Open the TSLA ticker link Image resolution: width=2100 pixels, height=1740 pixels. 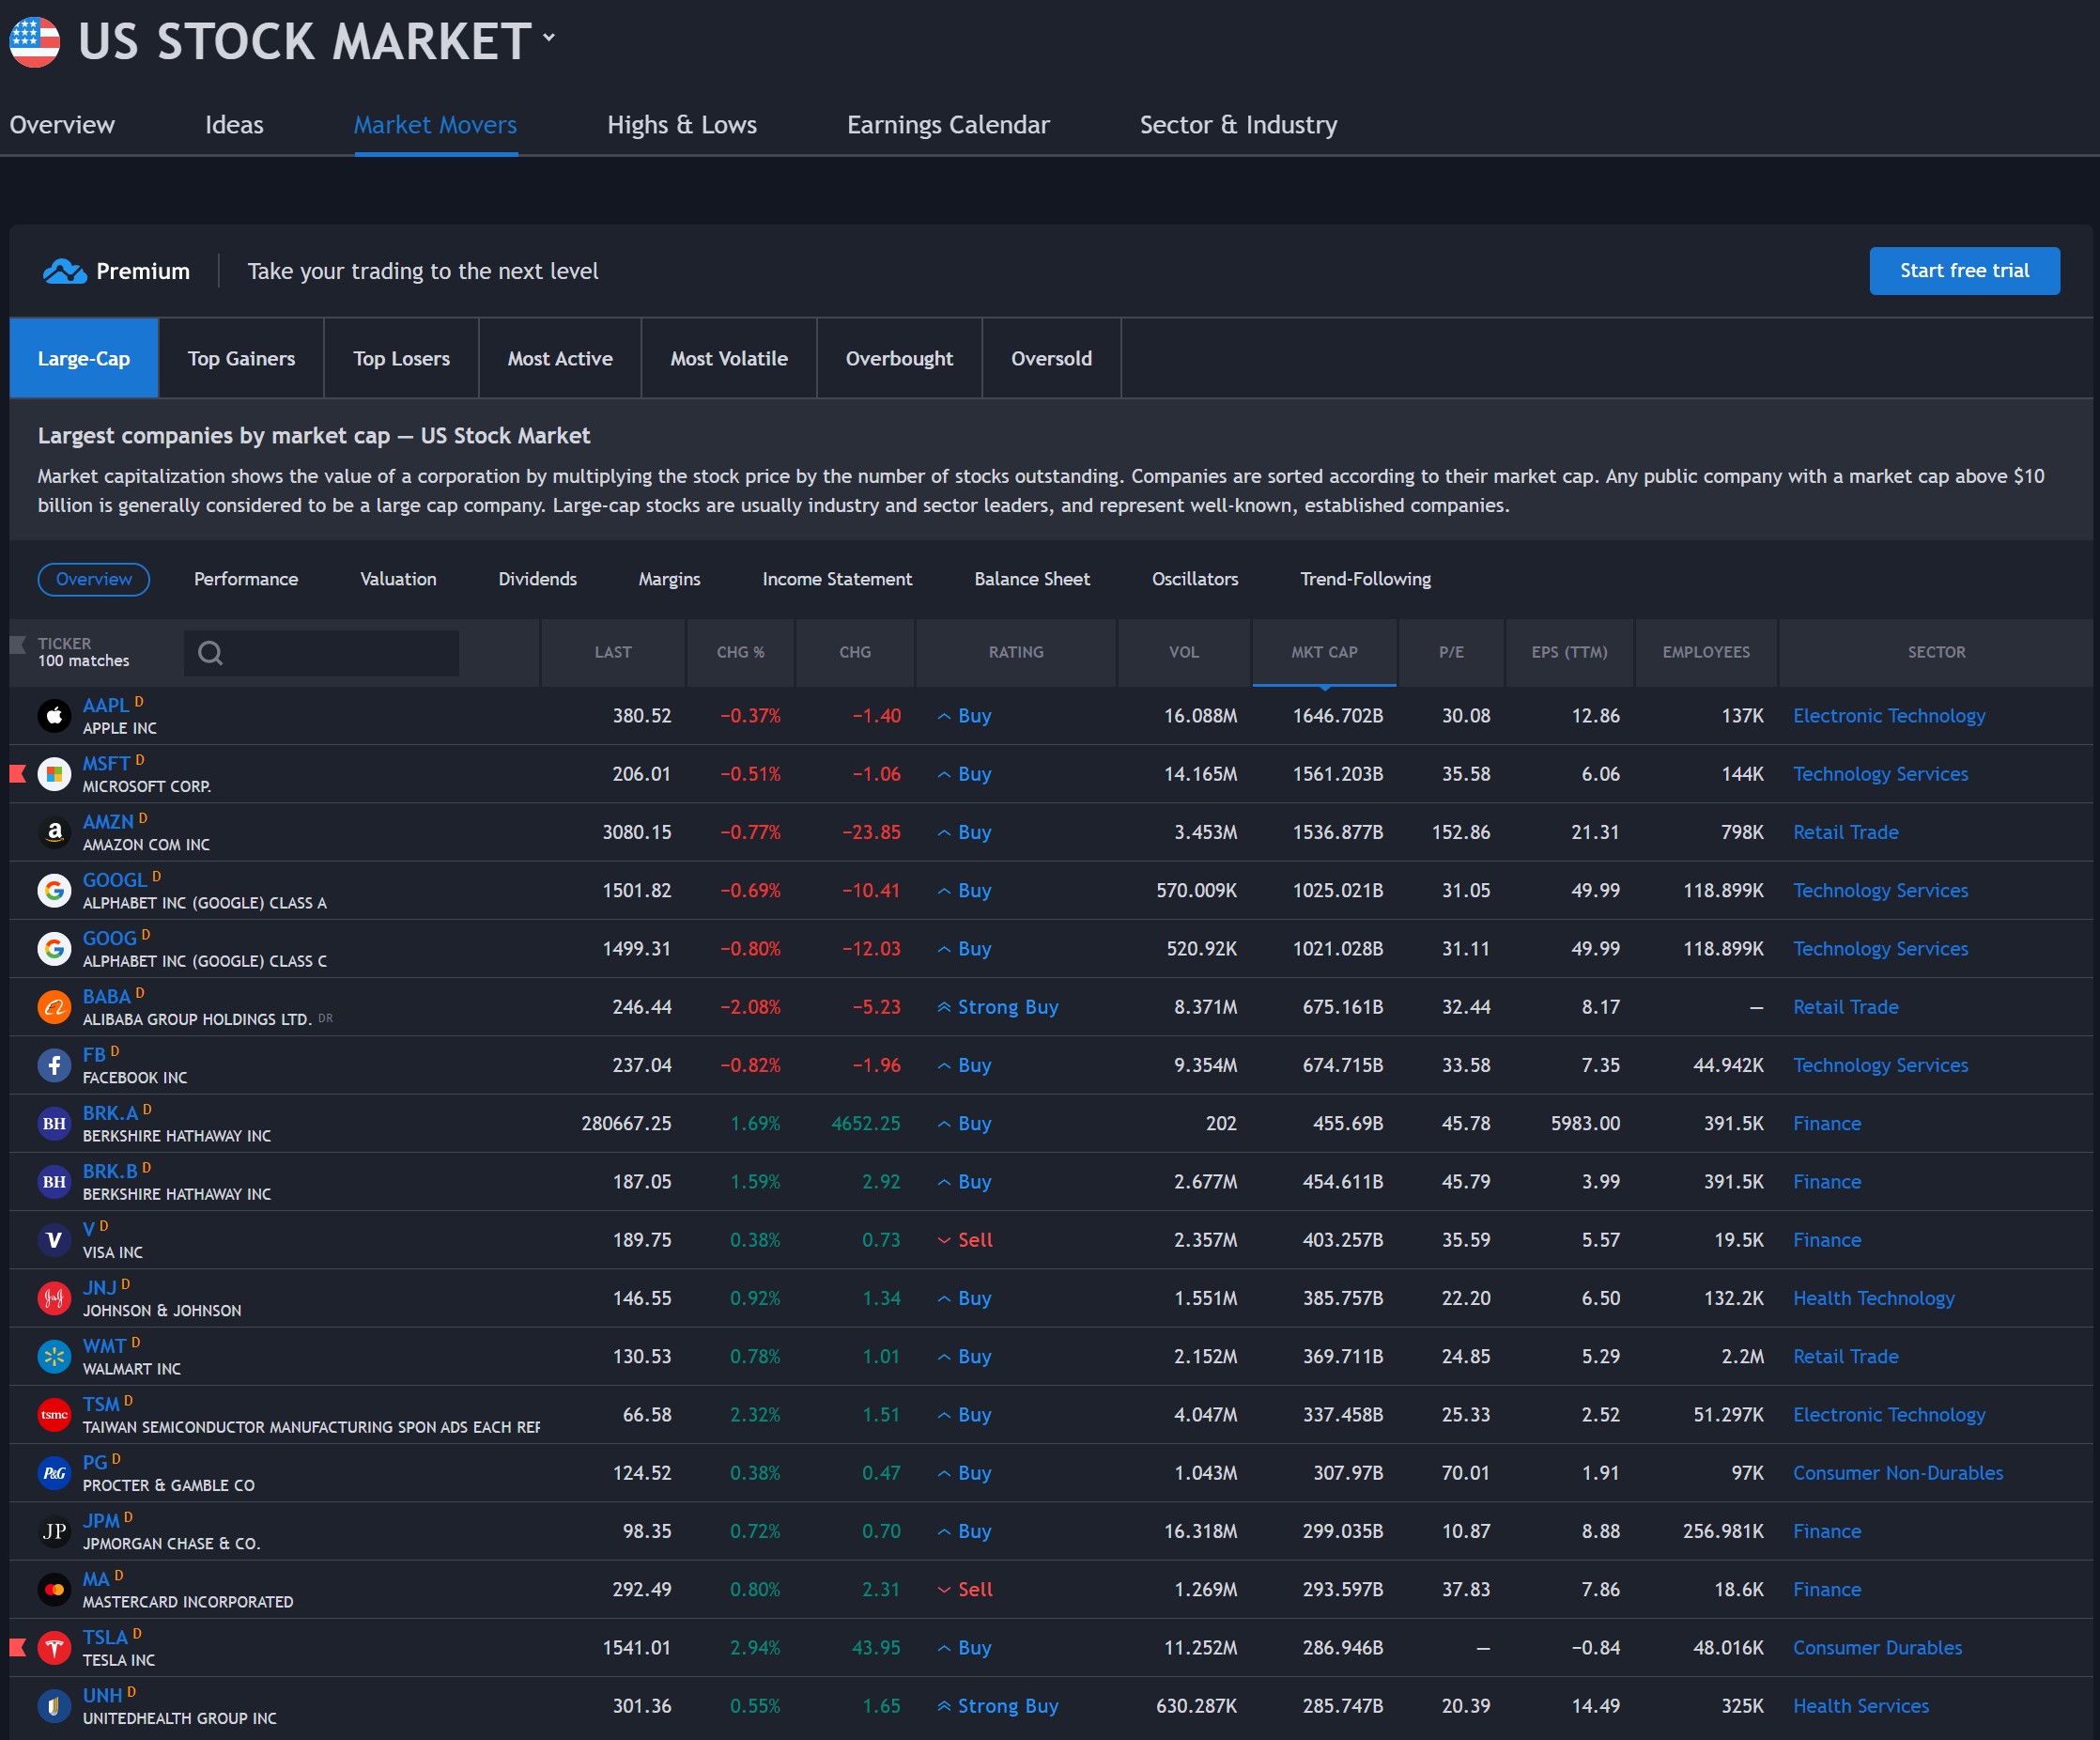pos(105,1637)
